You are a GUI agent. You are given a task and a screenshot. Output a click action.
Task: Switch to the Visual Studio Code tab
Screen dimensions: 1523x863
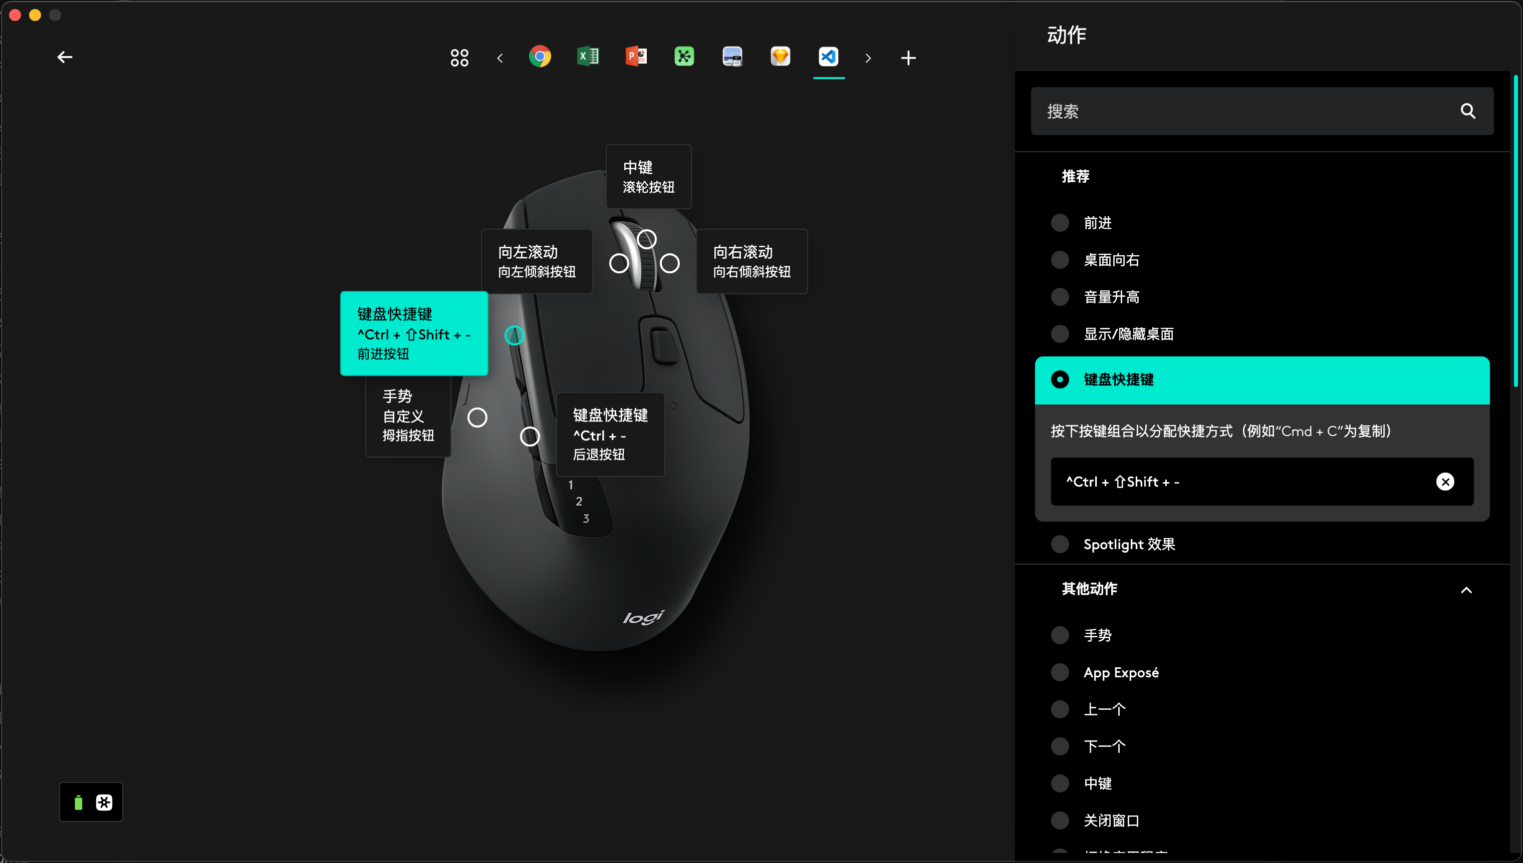[x=829, y=57]
